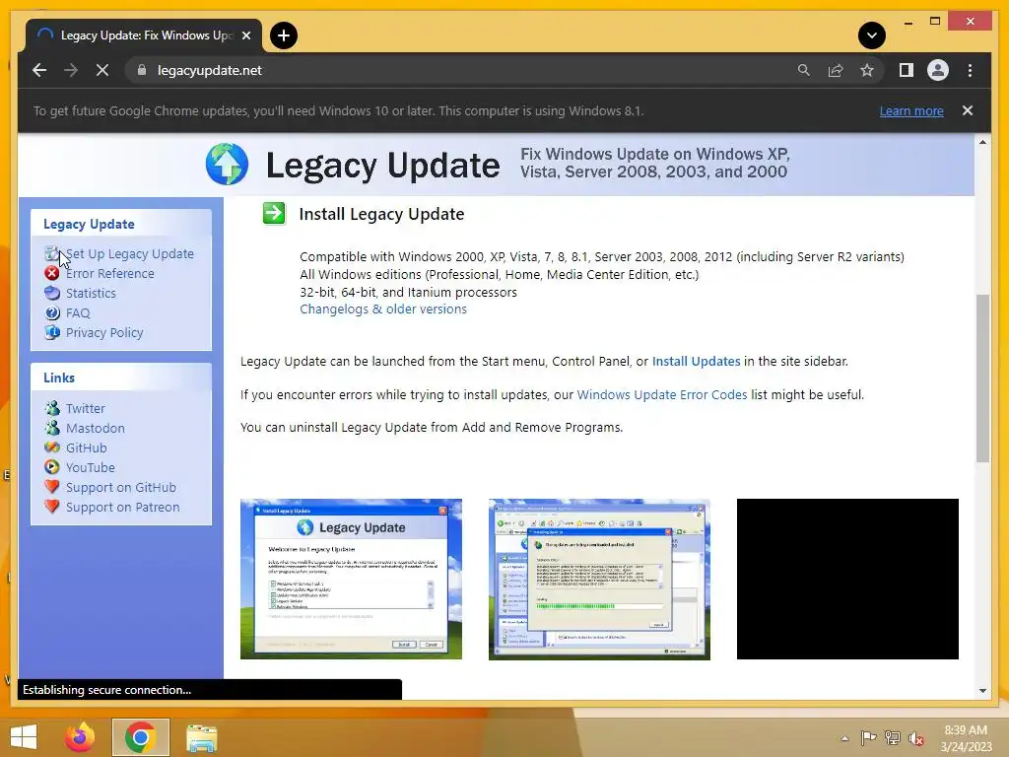Open Windows Update Error Codes link
The height and width of the screenshot is (757, 1009).
coord(661,394)
